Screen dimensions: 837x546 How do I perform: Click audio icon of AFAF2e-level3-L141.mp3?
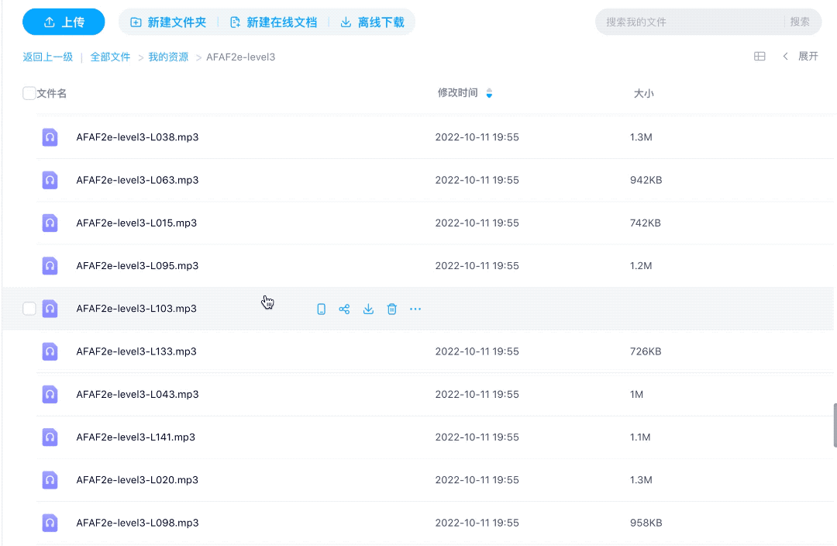tap(50, 437)
